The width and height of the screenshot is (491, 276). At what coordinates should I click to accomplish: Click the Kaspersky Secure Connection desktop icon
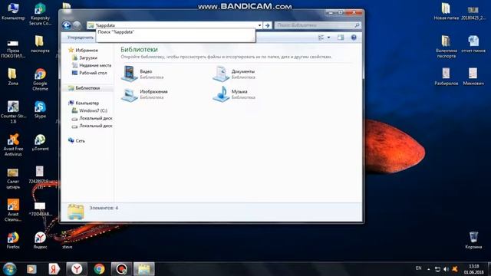coord(40,14)
